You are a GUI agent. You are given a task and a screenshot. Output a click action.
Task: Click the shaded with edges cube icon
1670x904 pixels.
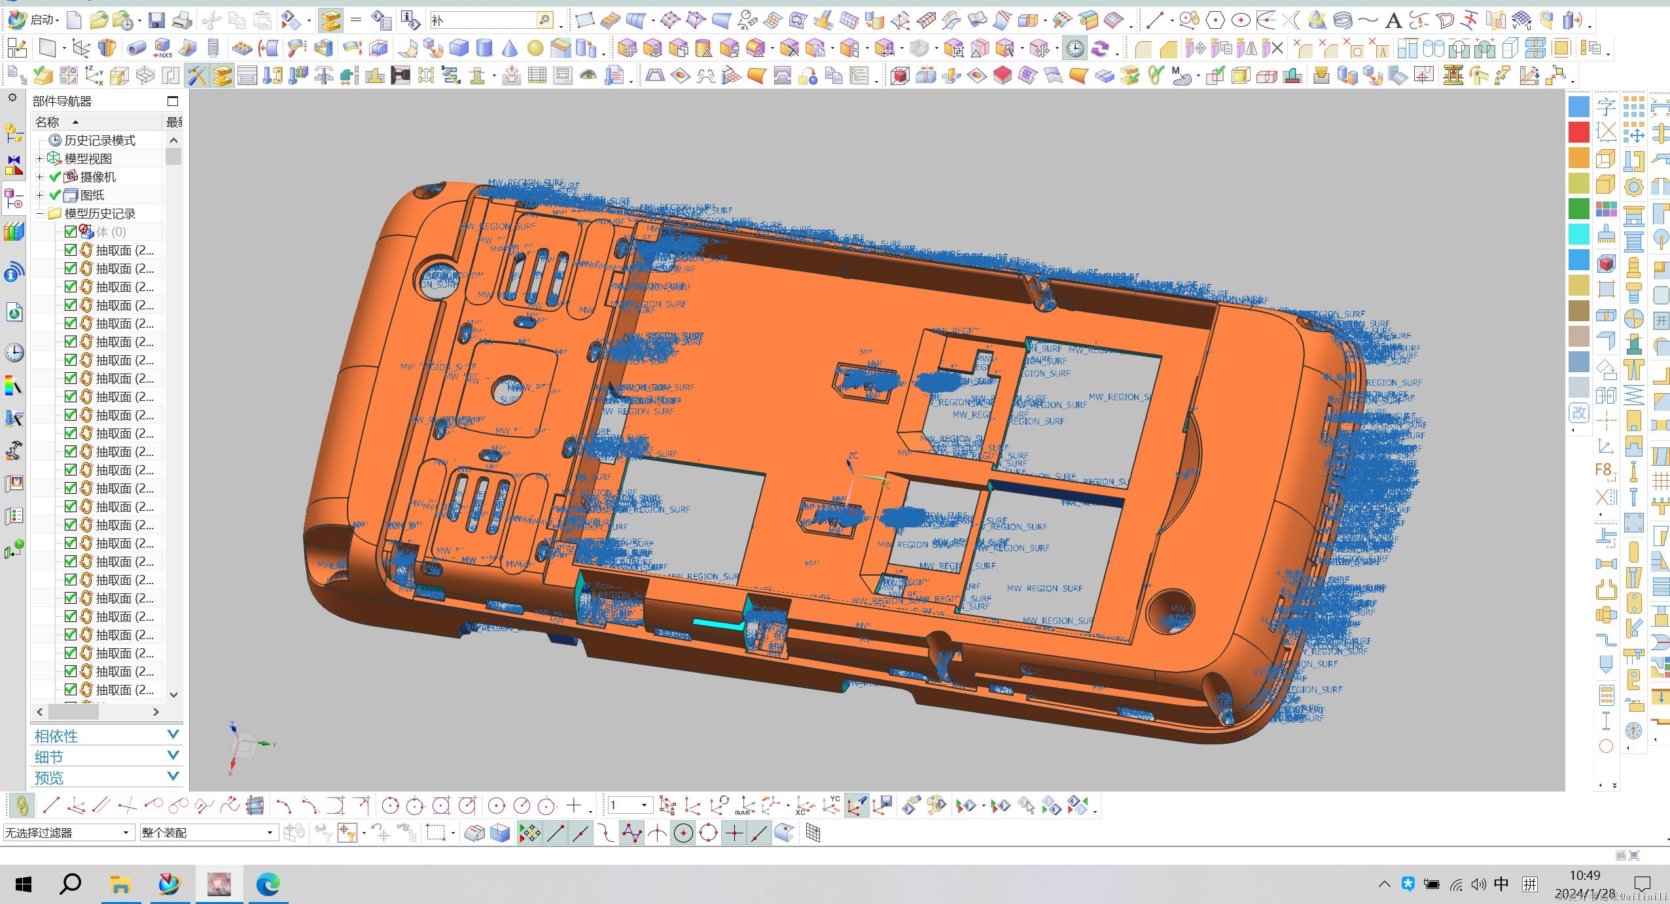pyautogui.click(x=500, y=833)
